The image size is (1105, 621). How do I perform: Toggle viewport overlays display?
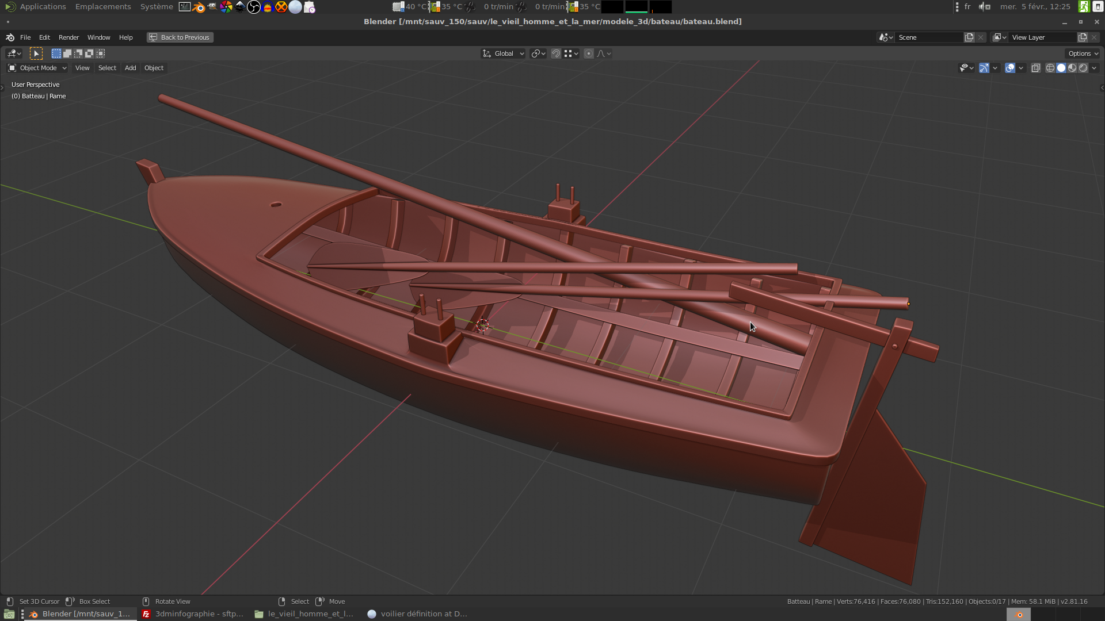1010,68
